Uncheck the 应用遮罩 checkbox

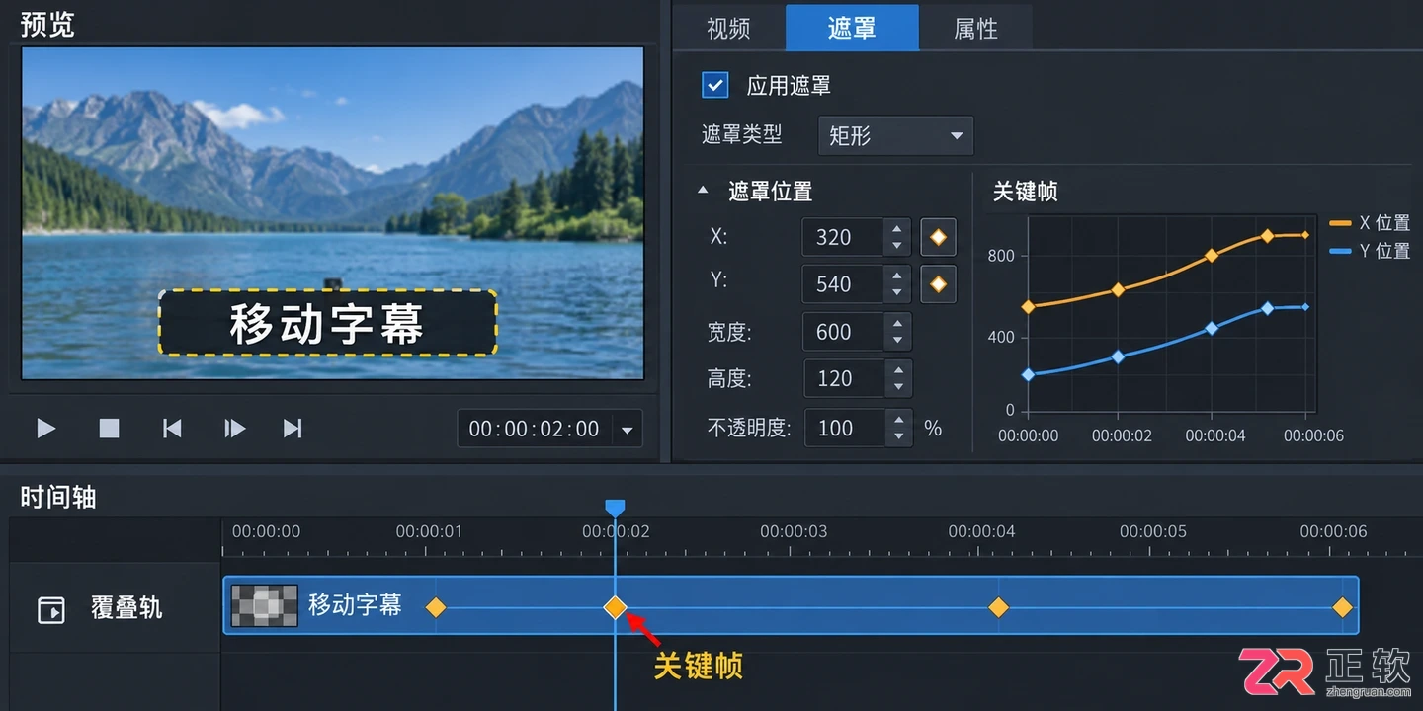(x=714, y=85)
